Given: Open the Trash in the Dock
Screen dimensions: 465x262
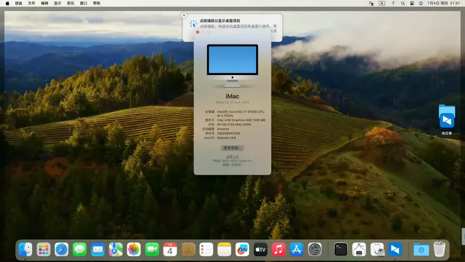Looking at the screenshot, I should click(439, 249).
